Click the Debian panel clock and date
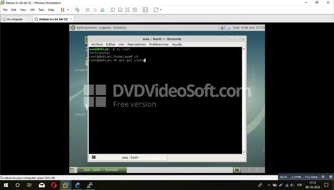 [x=249, y=27]
